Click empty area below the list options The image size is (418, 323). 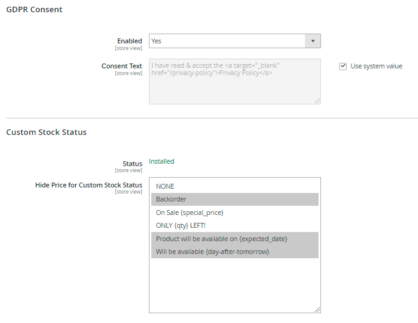[x=235, y=284]
